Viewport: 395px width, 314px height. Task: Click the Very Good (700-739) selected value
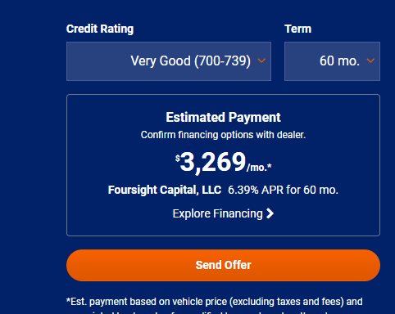coord(191,61)
